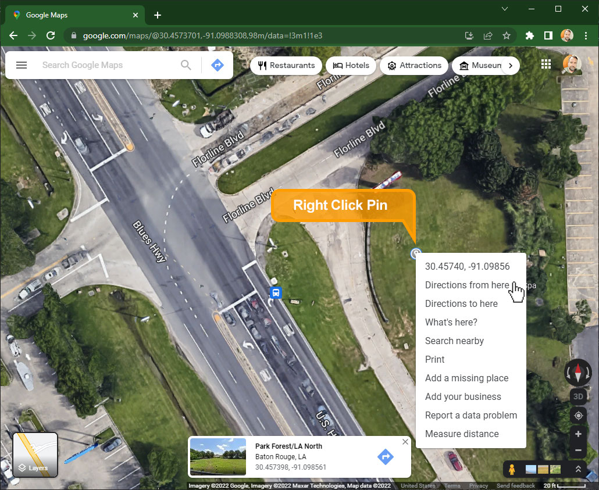This screenshot has height=490, width=599.
Task: View site info via the lock icon
Action: point(74,35)
